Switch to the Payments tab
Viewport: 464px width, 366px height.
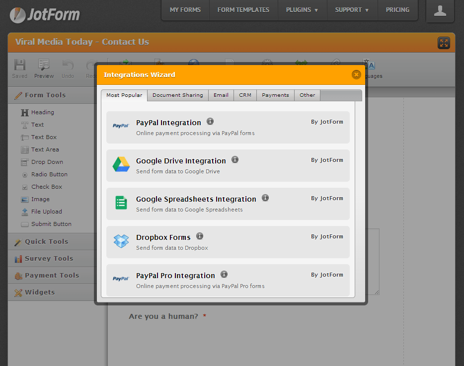coord(275,95)
